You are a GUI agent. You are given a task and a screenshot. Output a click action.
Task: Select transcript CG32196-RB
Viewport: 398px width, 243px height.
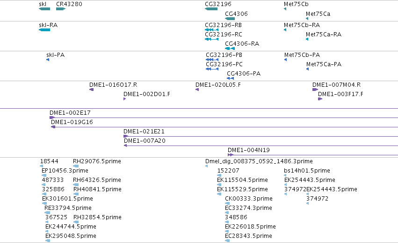point(212,30)
